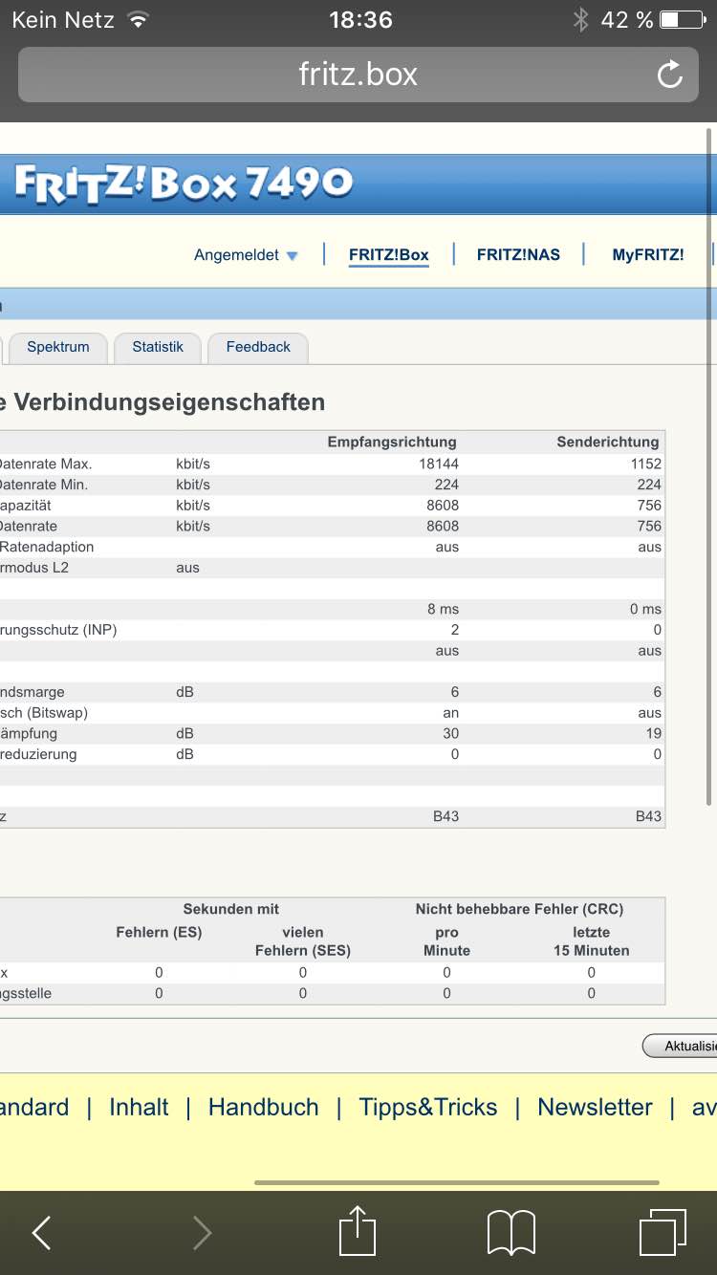Screen dimensions: 717x1275
Task: Open the Handbuch link
Action: [x=263, y=1107]
